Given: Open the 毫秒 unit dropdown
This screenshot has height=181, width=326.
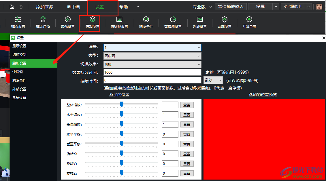Looking at the screenshot, I should point(213,80).
